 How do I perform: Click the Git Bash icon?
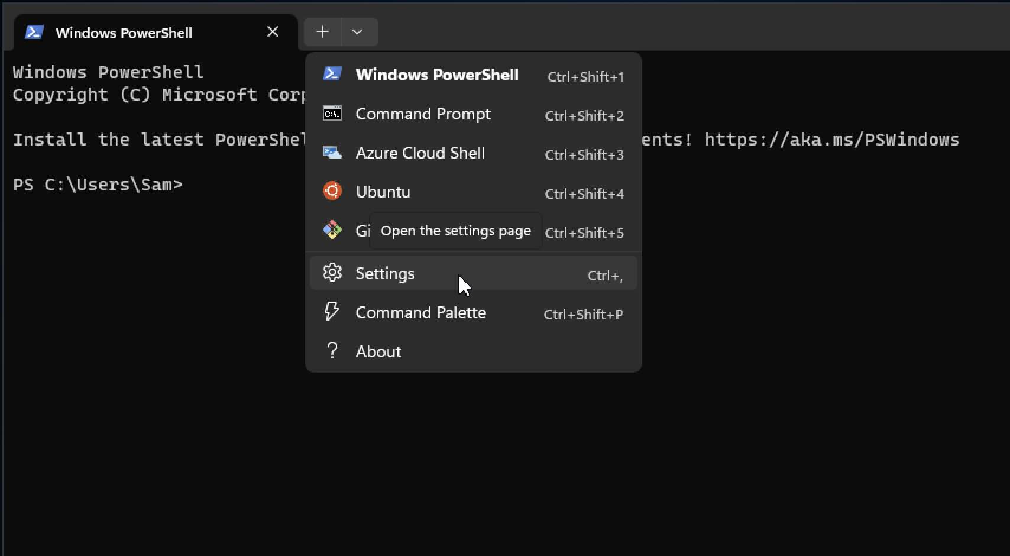pos(332,229)
